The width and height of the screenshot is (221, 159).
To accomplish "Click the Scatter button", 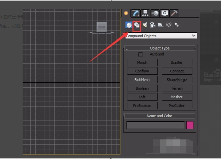I will pyautogui.click(x=177, y=62).
